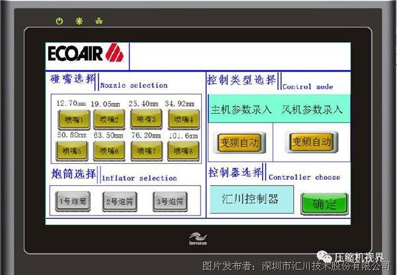Select inflator 3号炮筒
This screenshot has height=275, width=397.
click(x=169, y=200)
